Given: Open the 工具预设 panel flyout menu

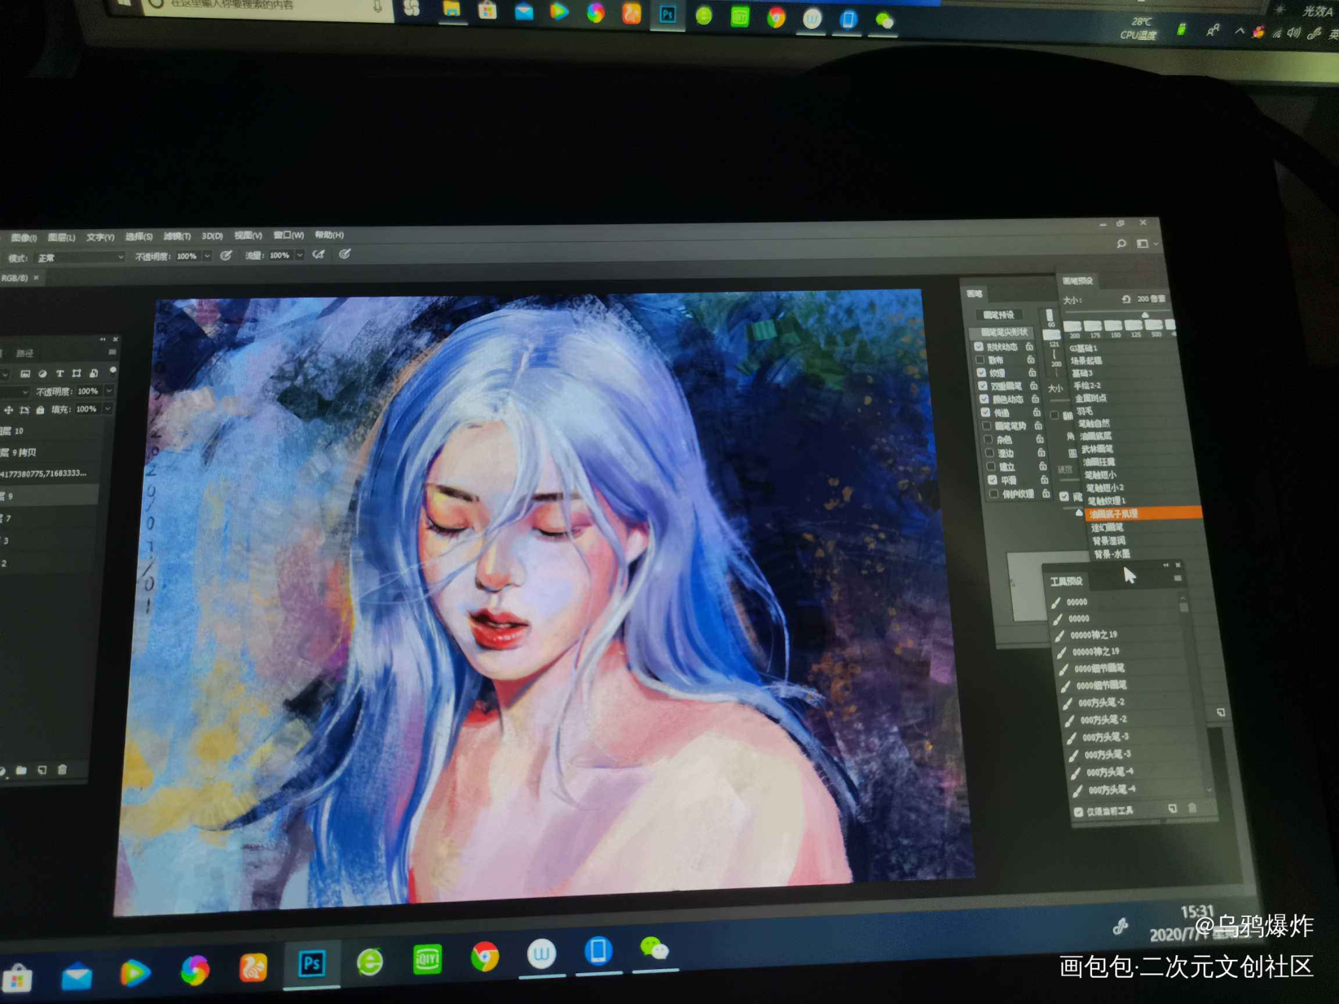Looking at the screenshot, I should coord(1178,578).
